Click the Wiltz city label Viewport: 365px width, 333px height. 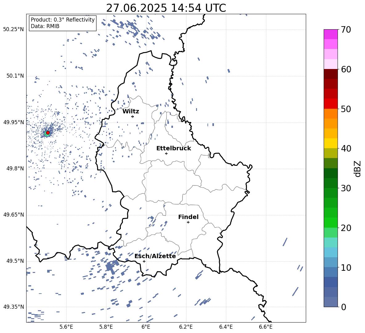coord(131,112)
